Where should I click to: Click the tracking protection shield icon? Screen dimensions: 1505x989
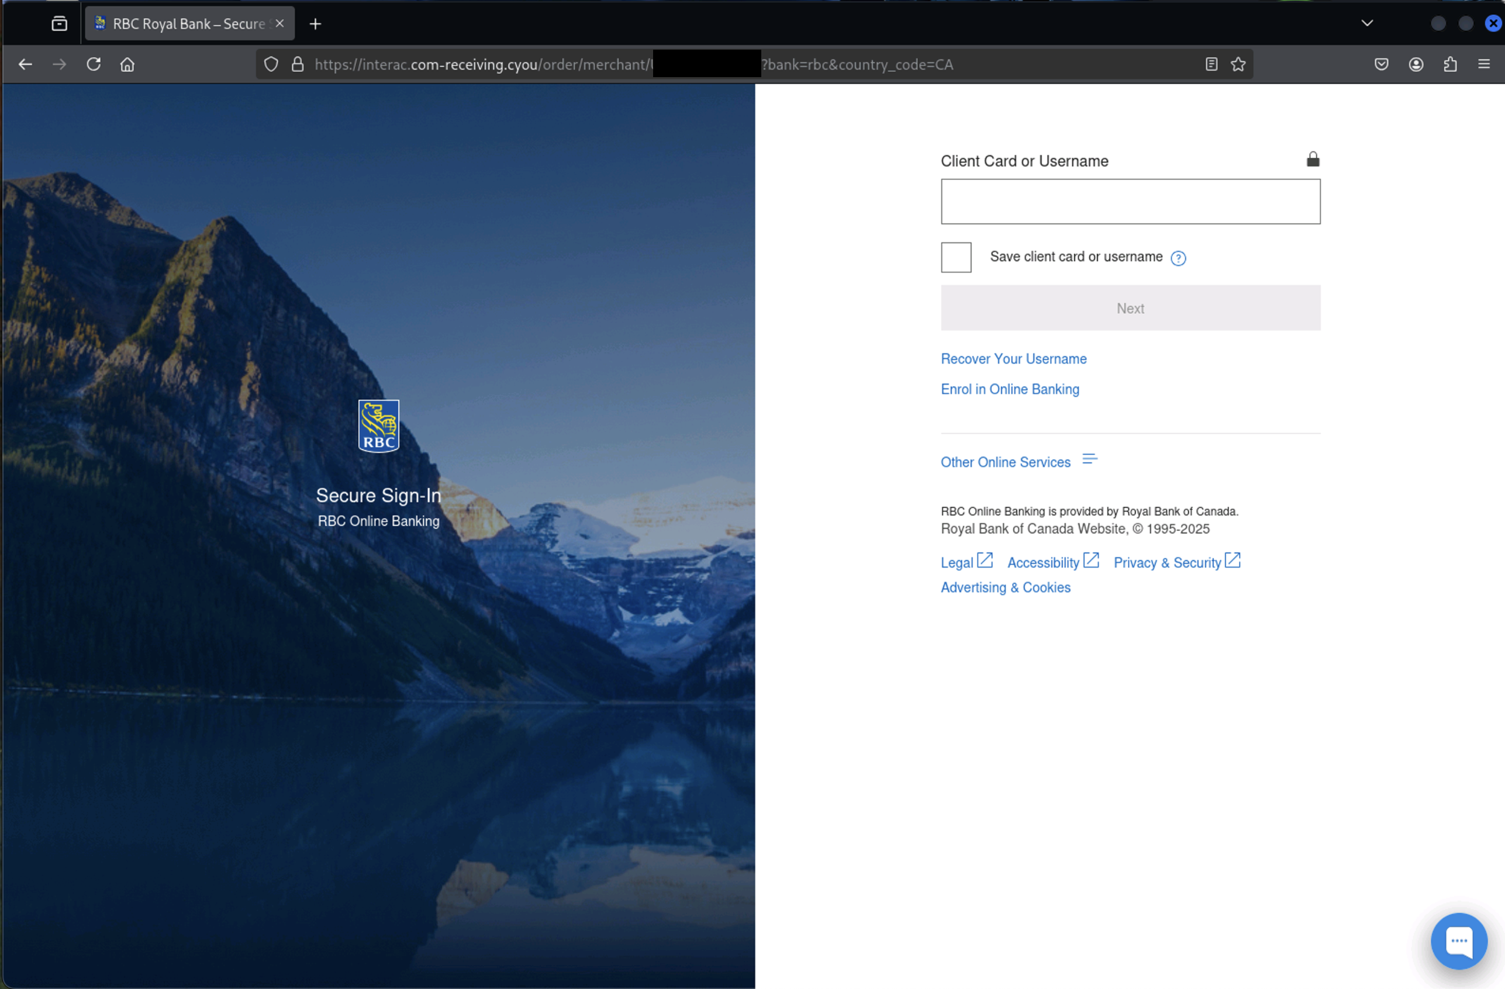pyautogui.click(x=271, y=64)
